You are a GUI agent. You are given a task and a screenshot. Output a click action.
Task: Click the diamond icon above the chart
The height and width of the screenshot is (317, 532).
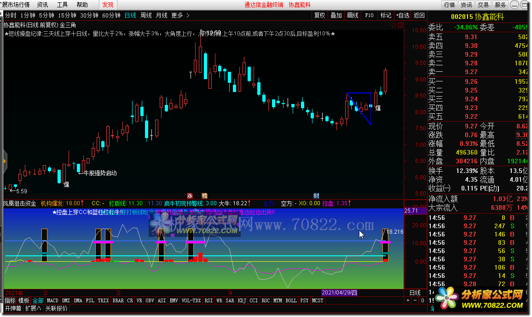pos(393,25)
